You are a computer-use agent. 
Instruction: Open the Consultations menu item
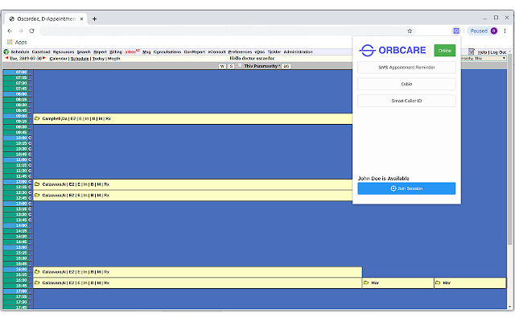tap(167, 52)
